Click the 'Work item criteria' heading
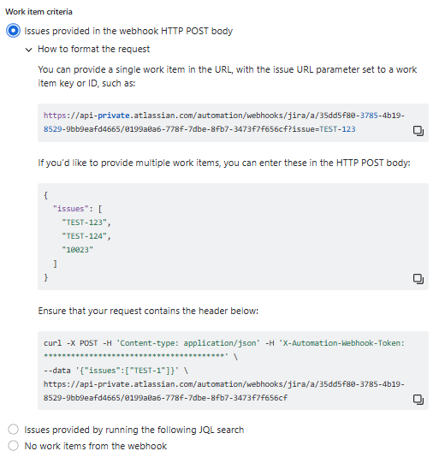439x463 pixels. click(x=39, y=12)
